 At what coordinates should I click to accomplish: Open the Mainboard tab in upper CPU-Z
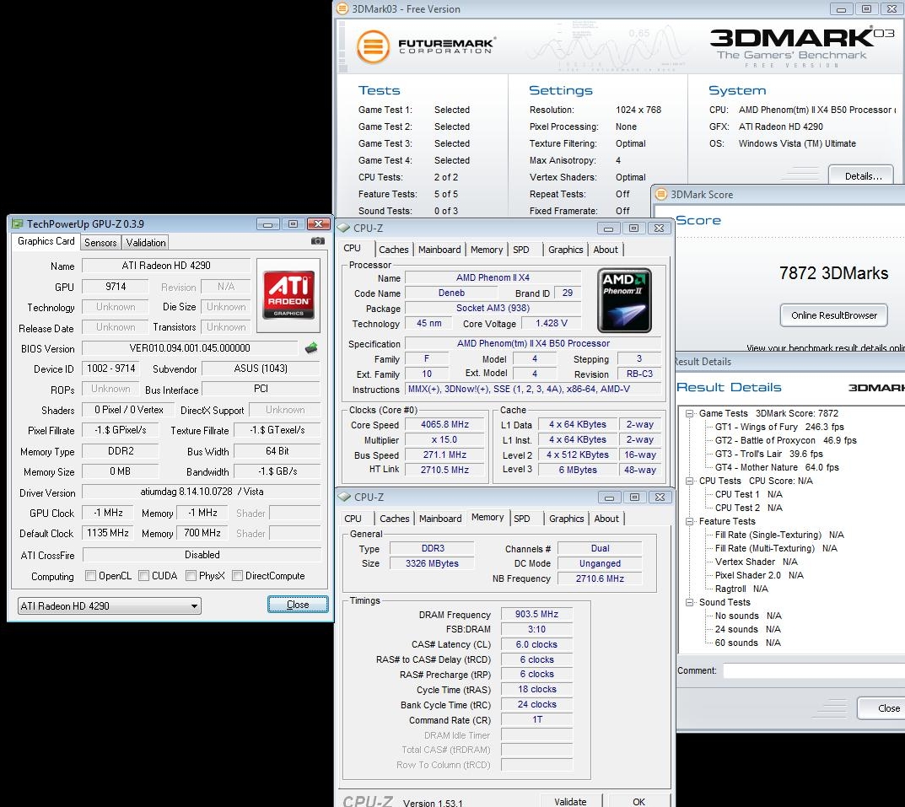pyautogui.click(x=439, y=250)
